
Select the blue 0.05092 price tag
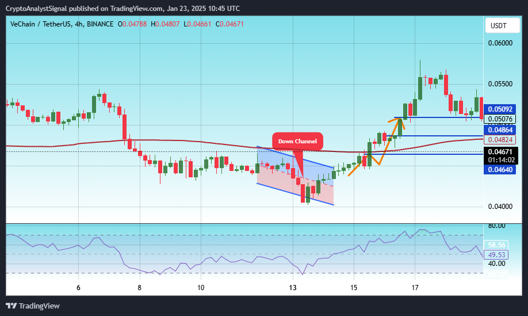coord(500,109)
